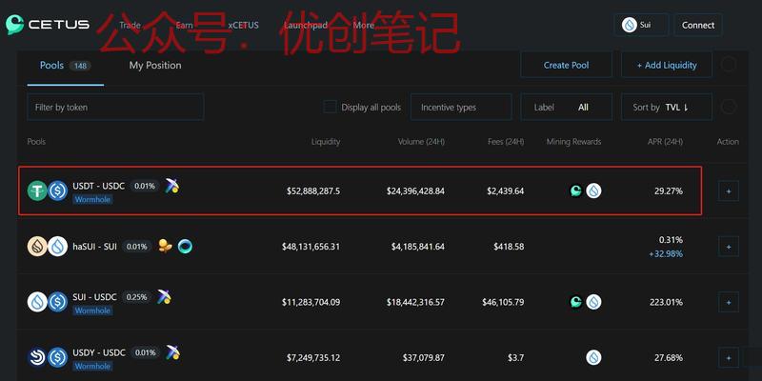This screenshot has width=762, height=381.
Task: Click the Mining Rewards column header
Action: (574, 141)
